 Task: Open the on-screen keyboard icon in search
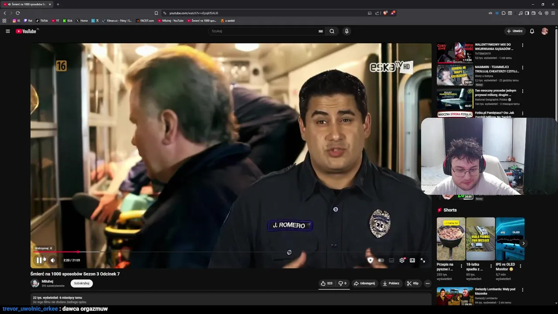pos(320,31)
